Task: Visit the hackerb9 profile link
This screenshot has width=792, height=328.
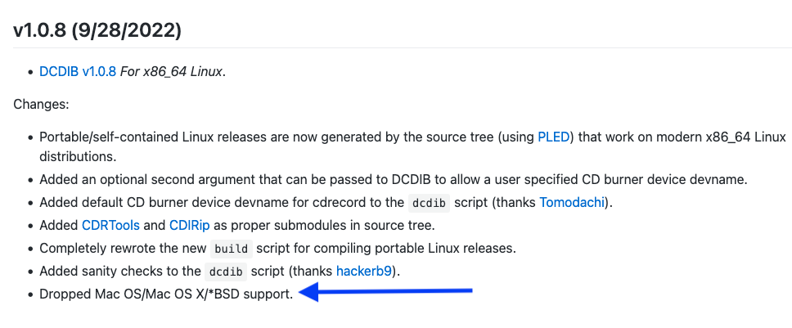Action: [x=363, y=271]
